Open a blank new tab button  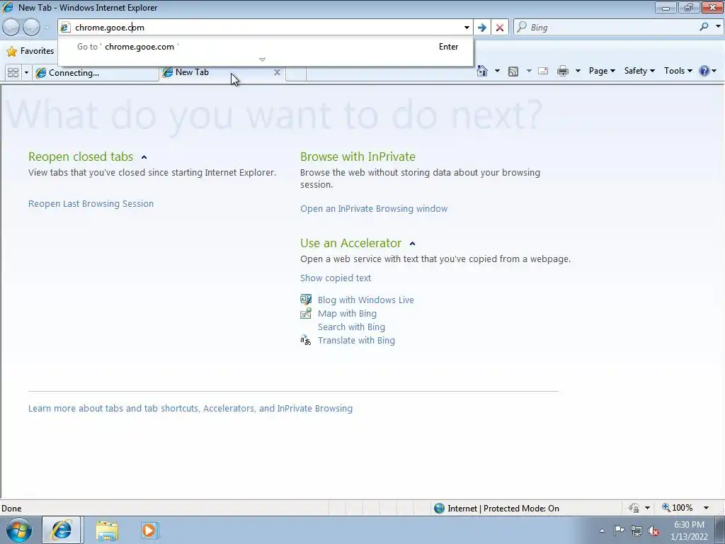tap(296, 73)
